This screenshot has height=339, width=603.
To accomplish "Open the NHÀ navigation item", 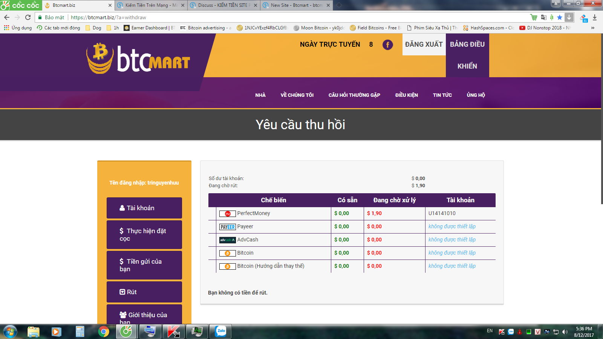I will [x=260, y=95].
